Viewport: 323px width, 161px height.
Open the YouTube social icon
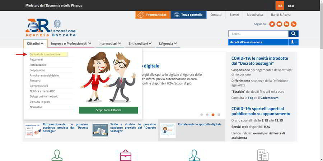tap(279, 24)
